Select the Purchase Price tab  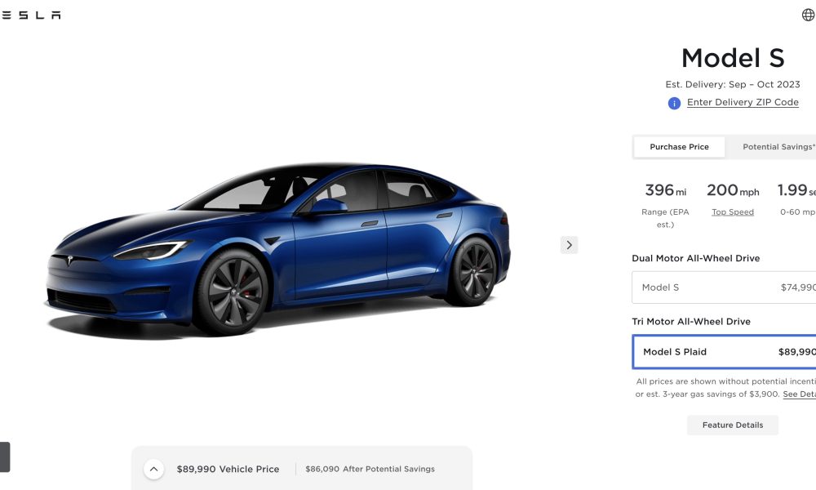click(679, 147)
